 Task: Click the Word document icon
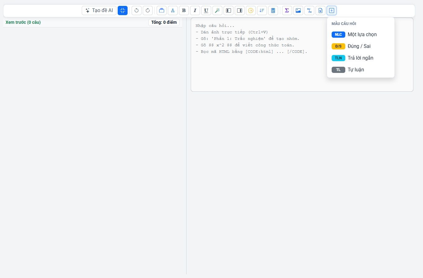pos(321,11)
